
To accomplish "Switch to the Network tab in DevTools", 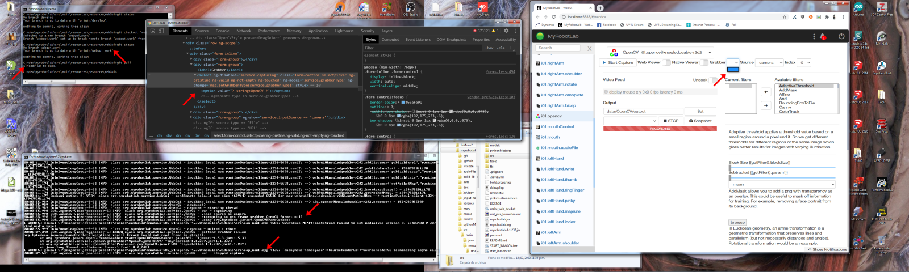I will (244, 31).
